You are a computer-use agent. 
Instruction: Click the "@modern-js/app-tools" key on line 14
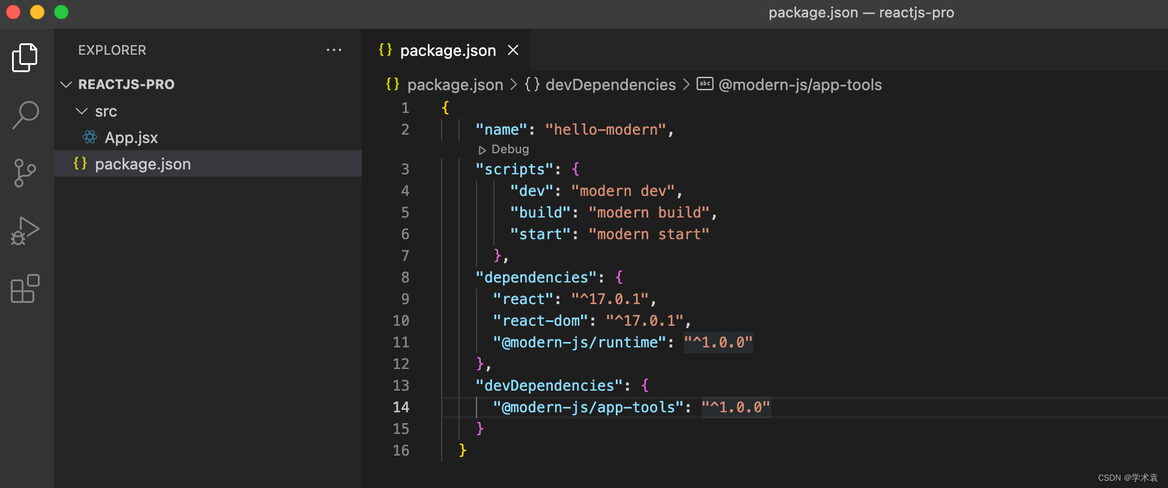(588, 407)
